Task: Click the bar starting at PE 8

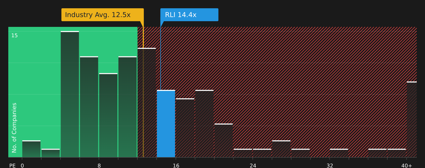Action: pos(108,115)
